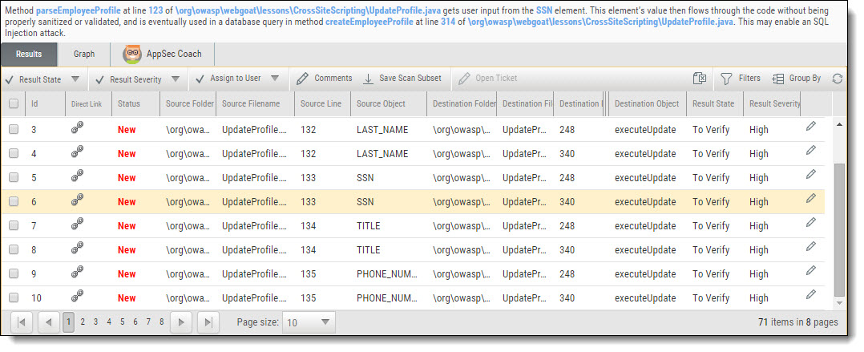Click the export to Excel icon
The height and width of the screenshot is (352, 864).
pyautogui.click(x=700, y=79)
